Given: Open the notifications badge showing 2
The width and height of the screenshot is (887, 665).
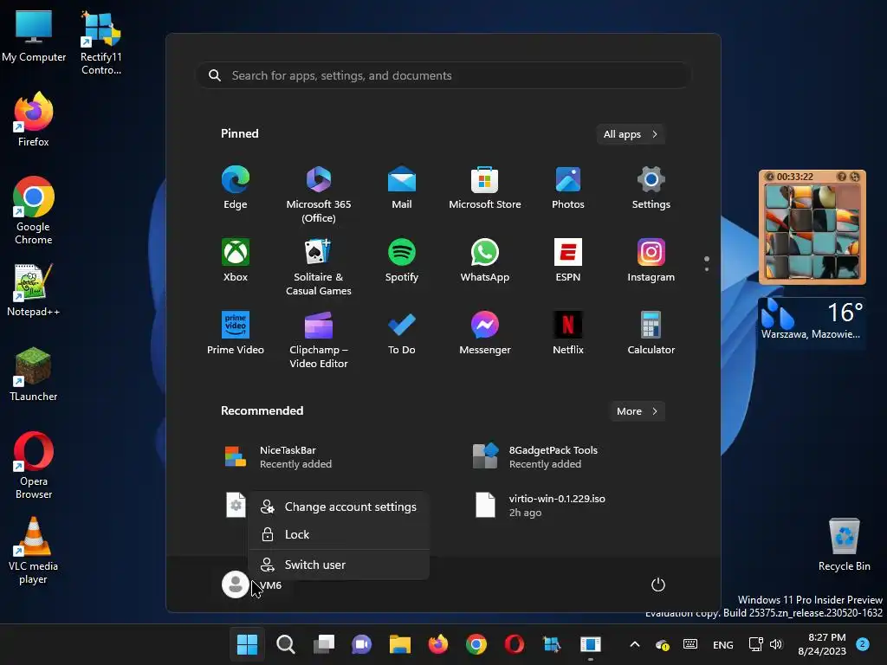Looking at the screenshot, I should 863,644.
